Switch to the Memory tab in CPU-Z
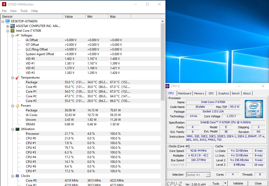 (199, 93)
